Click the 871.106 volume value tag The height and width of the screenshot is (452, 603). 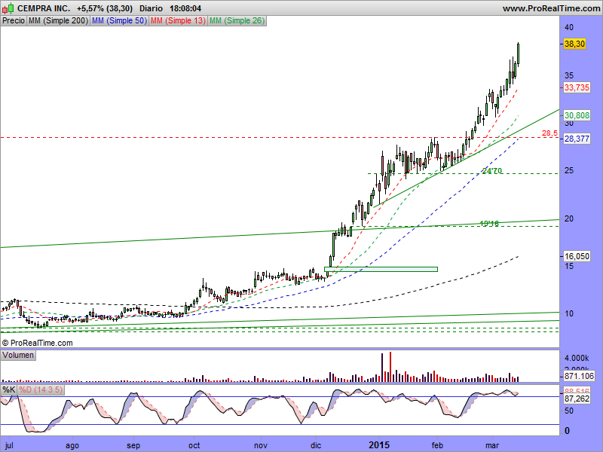click(579, 376)
